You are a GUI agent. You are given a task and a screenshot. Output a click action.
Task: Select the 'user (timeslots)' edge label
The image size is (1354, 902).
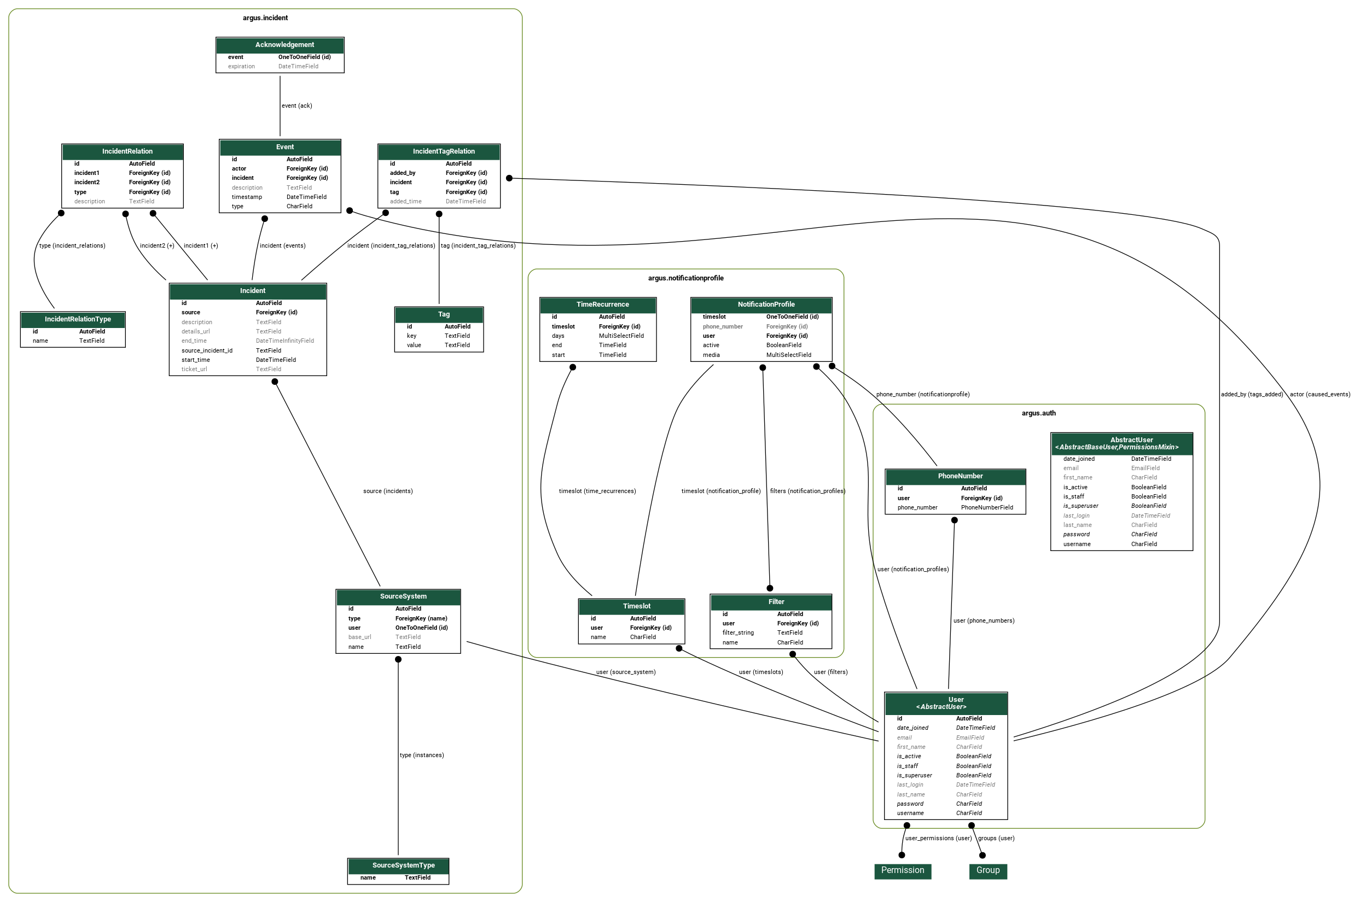[x=761, y=672]
